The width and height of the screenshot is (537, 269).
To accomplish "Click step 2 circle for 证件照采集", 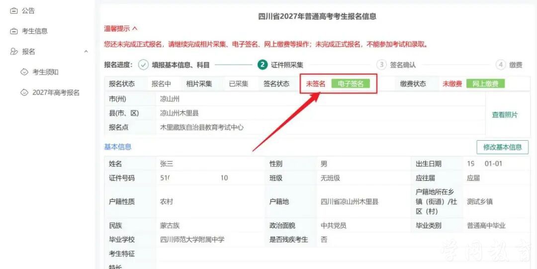I will (x=263, y=65).
